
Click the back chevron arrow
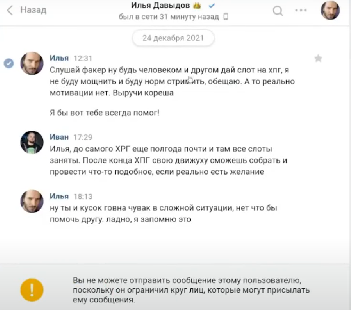click(x=10, y=10)
